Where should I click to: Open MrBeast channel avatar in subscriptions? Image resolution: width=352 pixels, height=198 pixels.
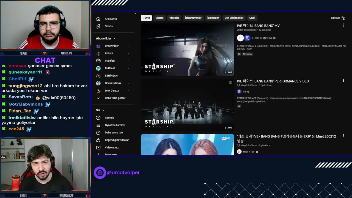(x=98, y=68)
